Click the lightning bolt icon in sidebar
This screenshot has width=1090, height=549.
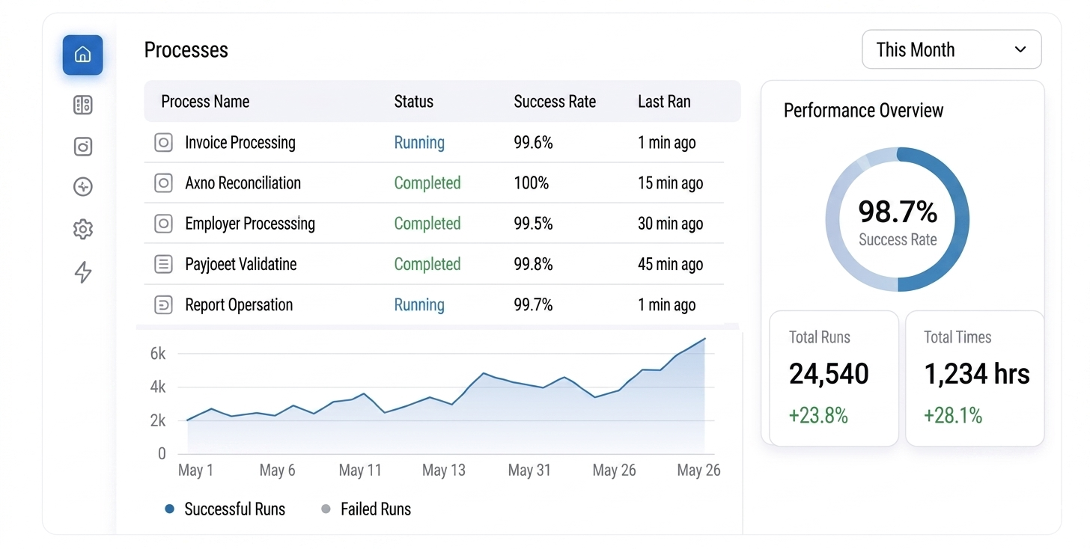[x=83, y=272]
